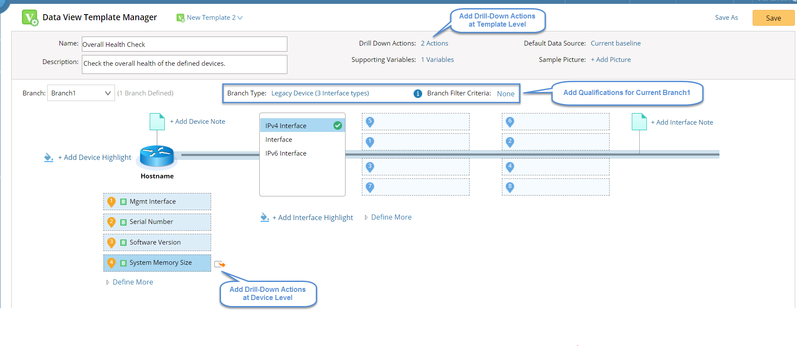The width and height of the screenshot is (797, 346).
Task: Click + Add Interface Highlight
Action: 313,217
